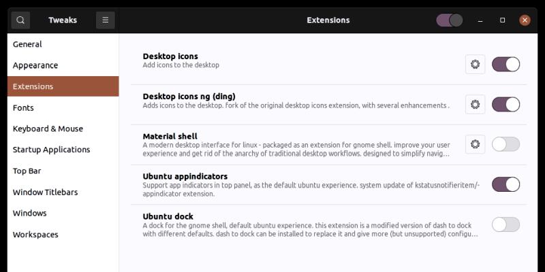Open Startup Applications in the sidebar
The width and height of the screenshot is (545, 272).
coord(51,150)
